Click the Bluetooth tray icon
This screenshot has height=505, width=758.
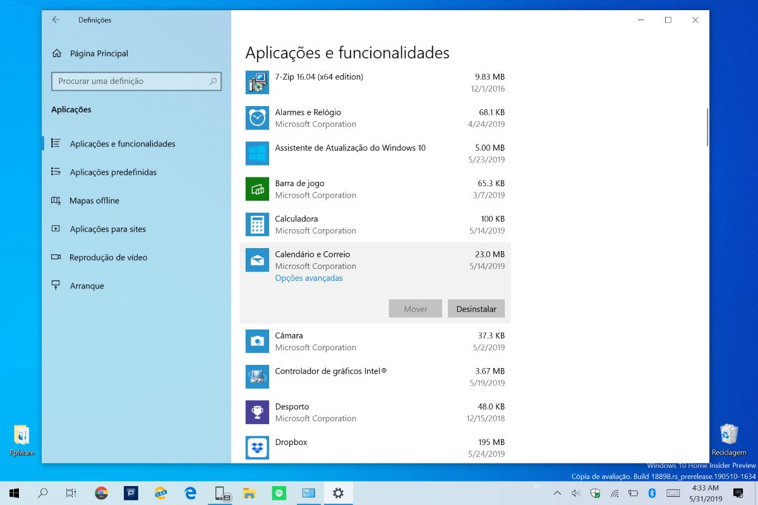pos(653,493)
